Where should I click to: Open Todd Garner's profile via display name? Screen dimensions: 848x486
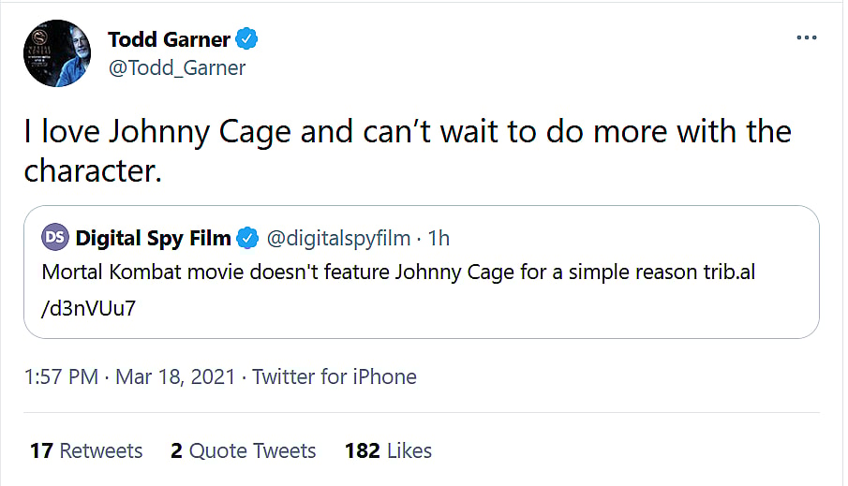coord(169,39)
